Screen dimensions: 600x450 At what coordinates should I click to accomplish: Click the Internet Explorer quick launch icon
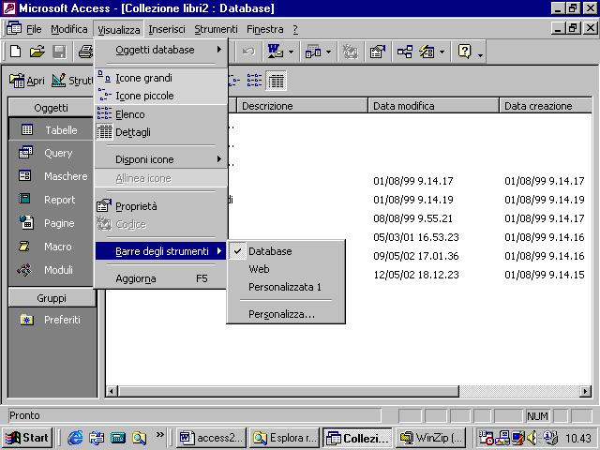coord(75,438)
